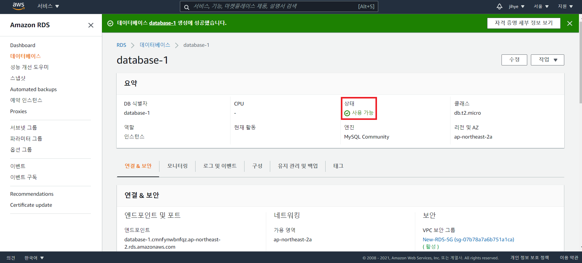Click the 수정 modify button
This screenshot has width=582, height=263.
click(x=514, y=60)
